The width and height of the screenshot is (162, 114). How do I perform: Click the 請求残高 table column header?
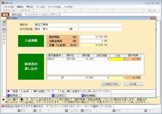[133, 55]
